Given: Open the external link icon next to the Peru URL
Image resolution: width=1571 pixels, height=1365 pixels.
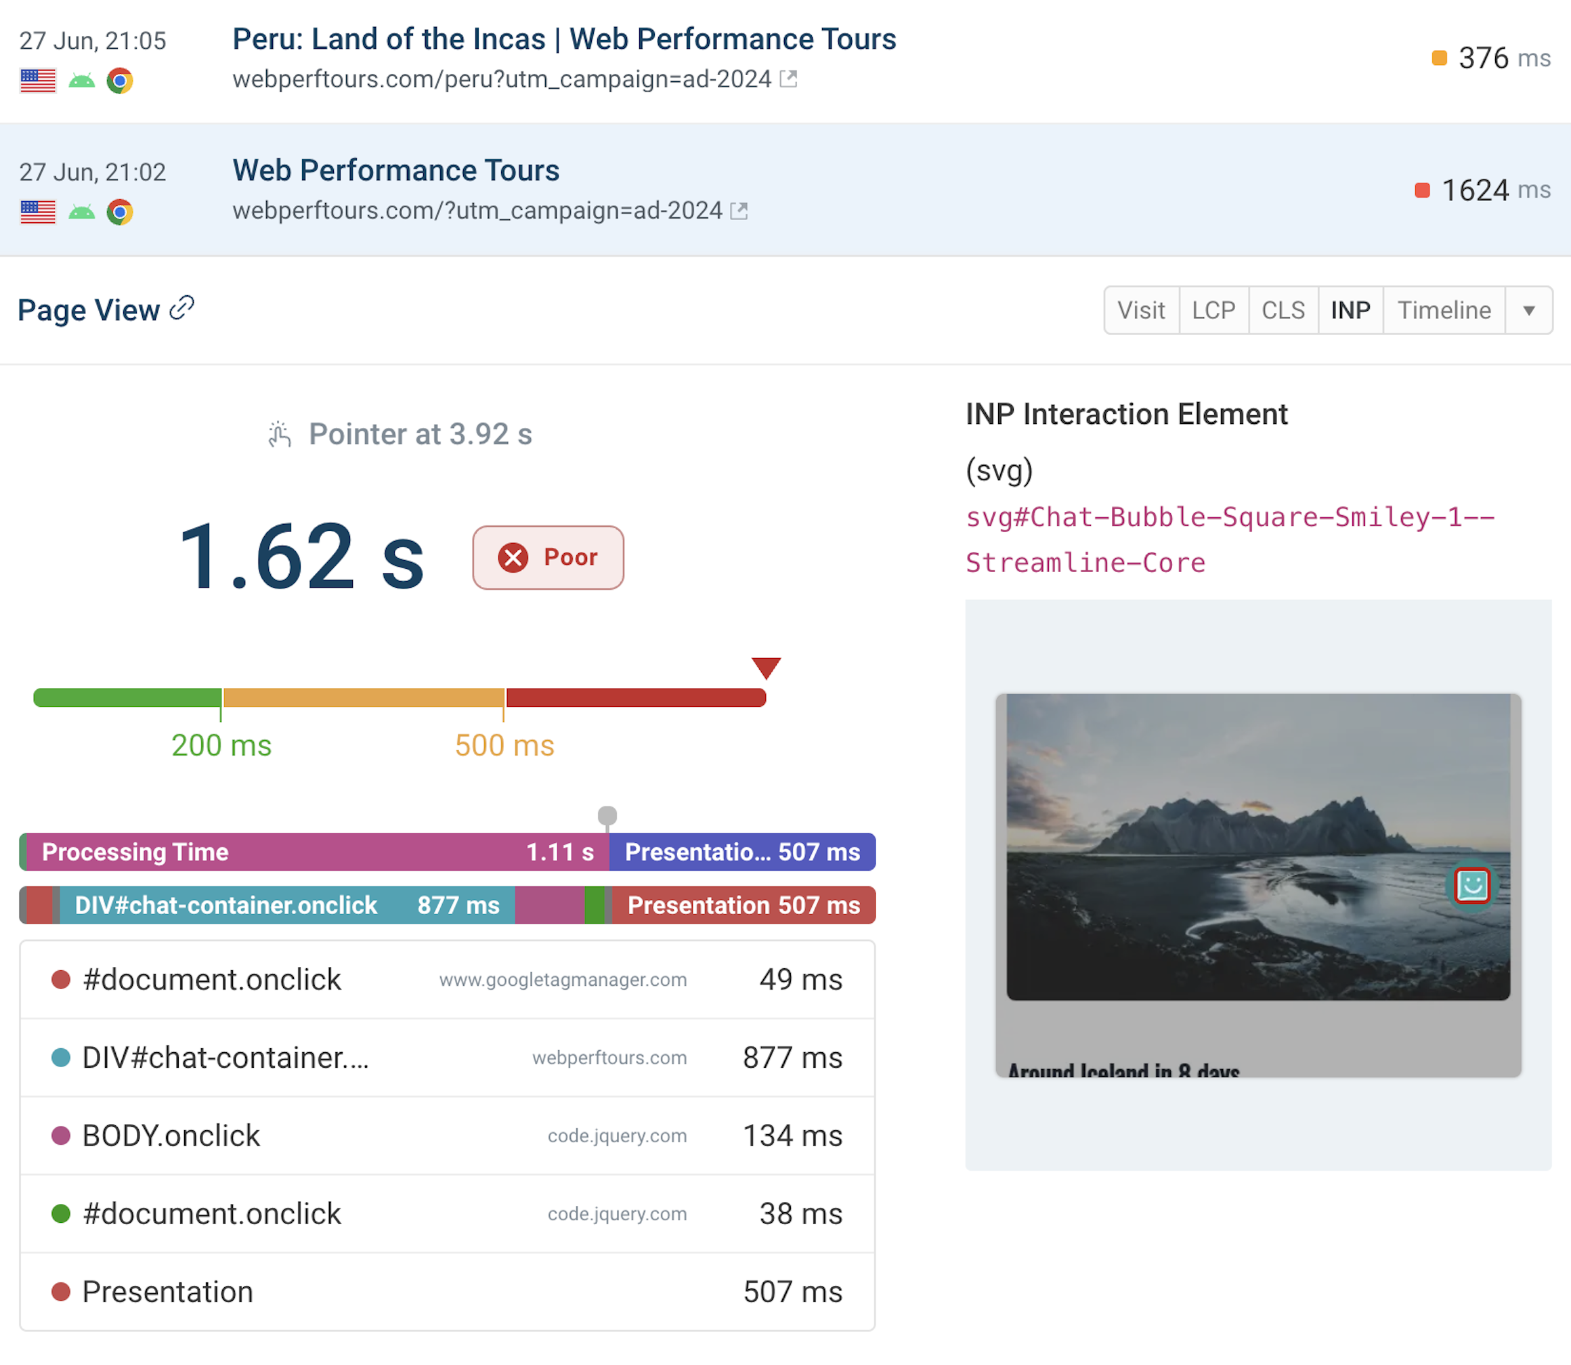Looking at the screenshot, I should pyautogui.click(x=789, y=79).
